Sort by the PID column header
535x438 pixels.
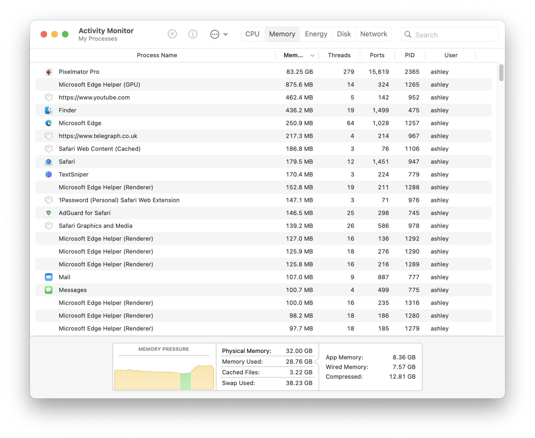coord(410,55)
